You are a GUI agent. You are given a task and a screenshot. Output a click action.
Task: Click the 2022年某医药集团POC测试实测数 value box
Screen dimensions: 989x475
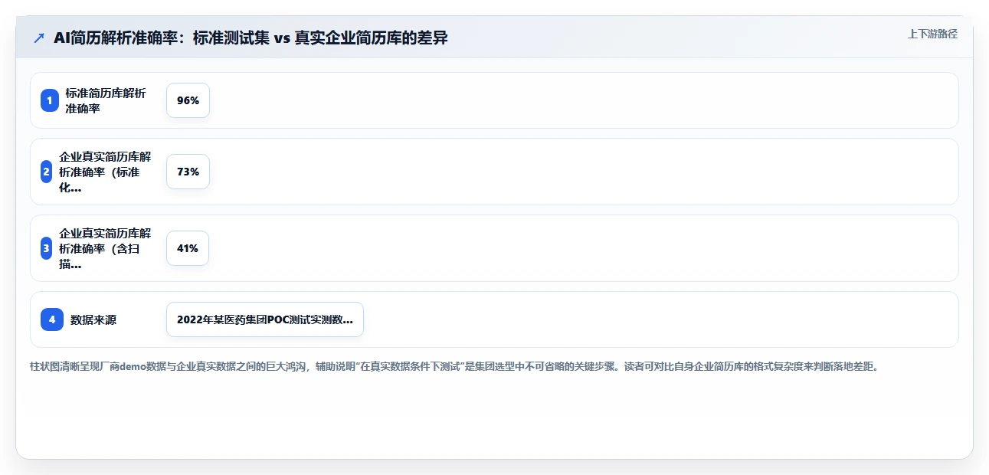(265, 319)
